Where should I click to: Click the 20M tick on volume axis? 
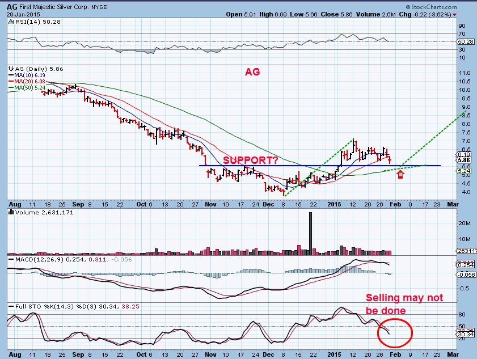[465, 223]
